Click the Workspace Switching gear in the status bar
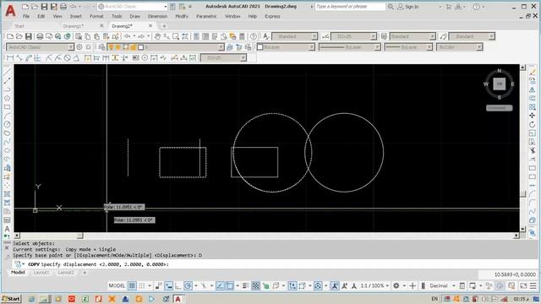The height and width of the screenshot is (304, 541). coord(396,285)
